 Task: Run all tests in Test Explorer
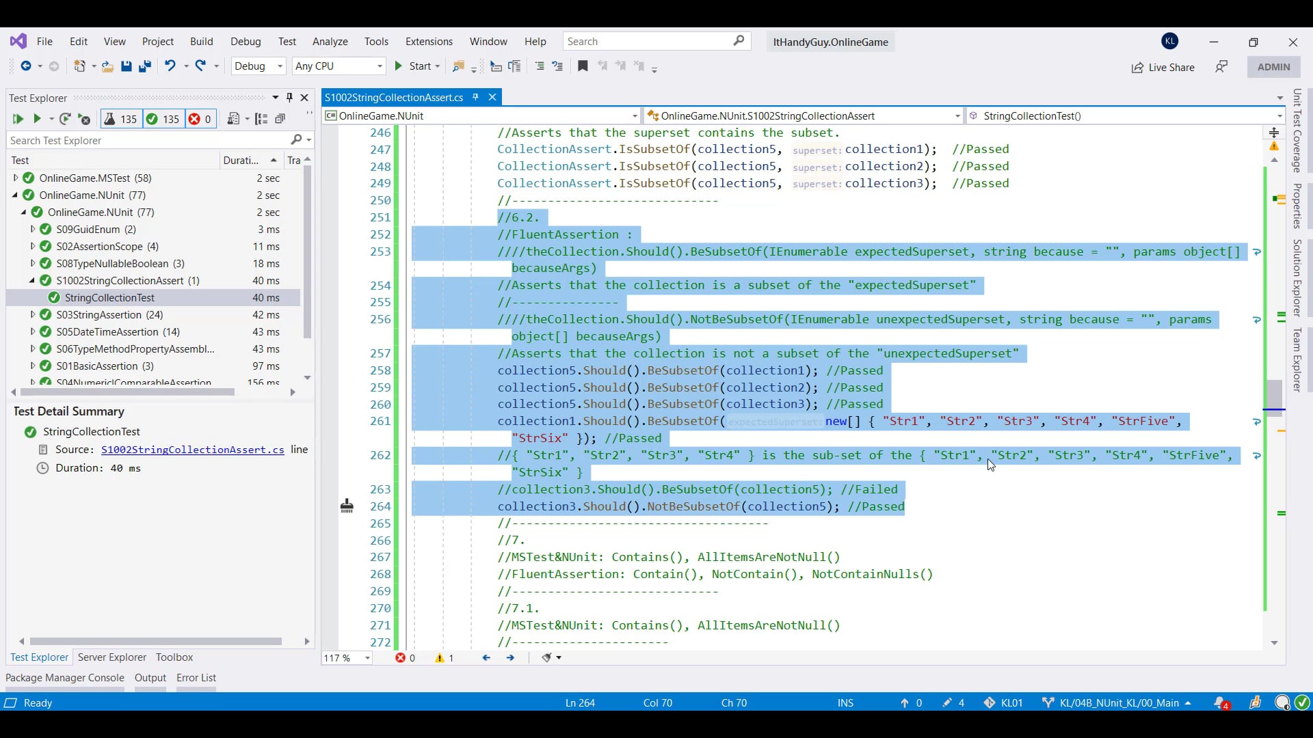point(18,119)
